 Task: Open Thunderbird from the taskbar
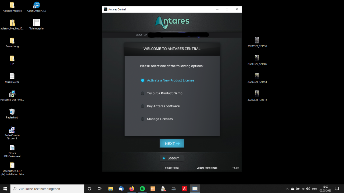121,189
